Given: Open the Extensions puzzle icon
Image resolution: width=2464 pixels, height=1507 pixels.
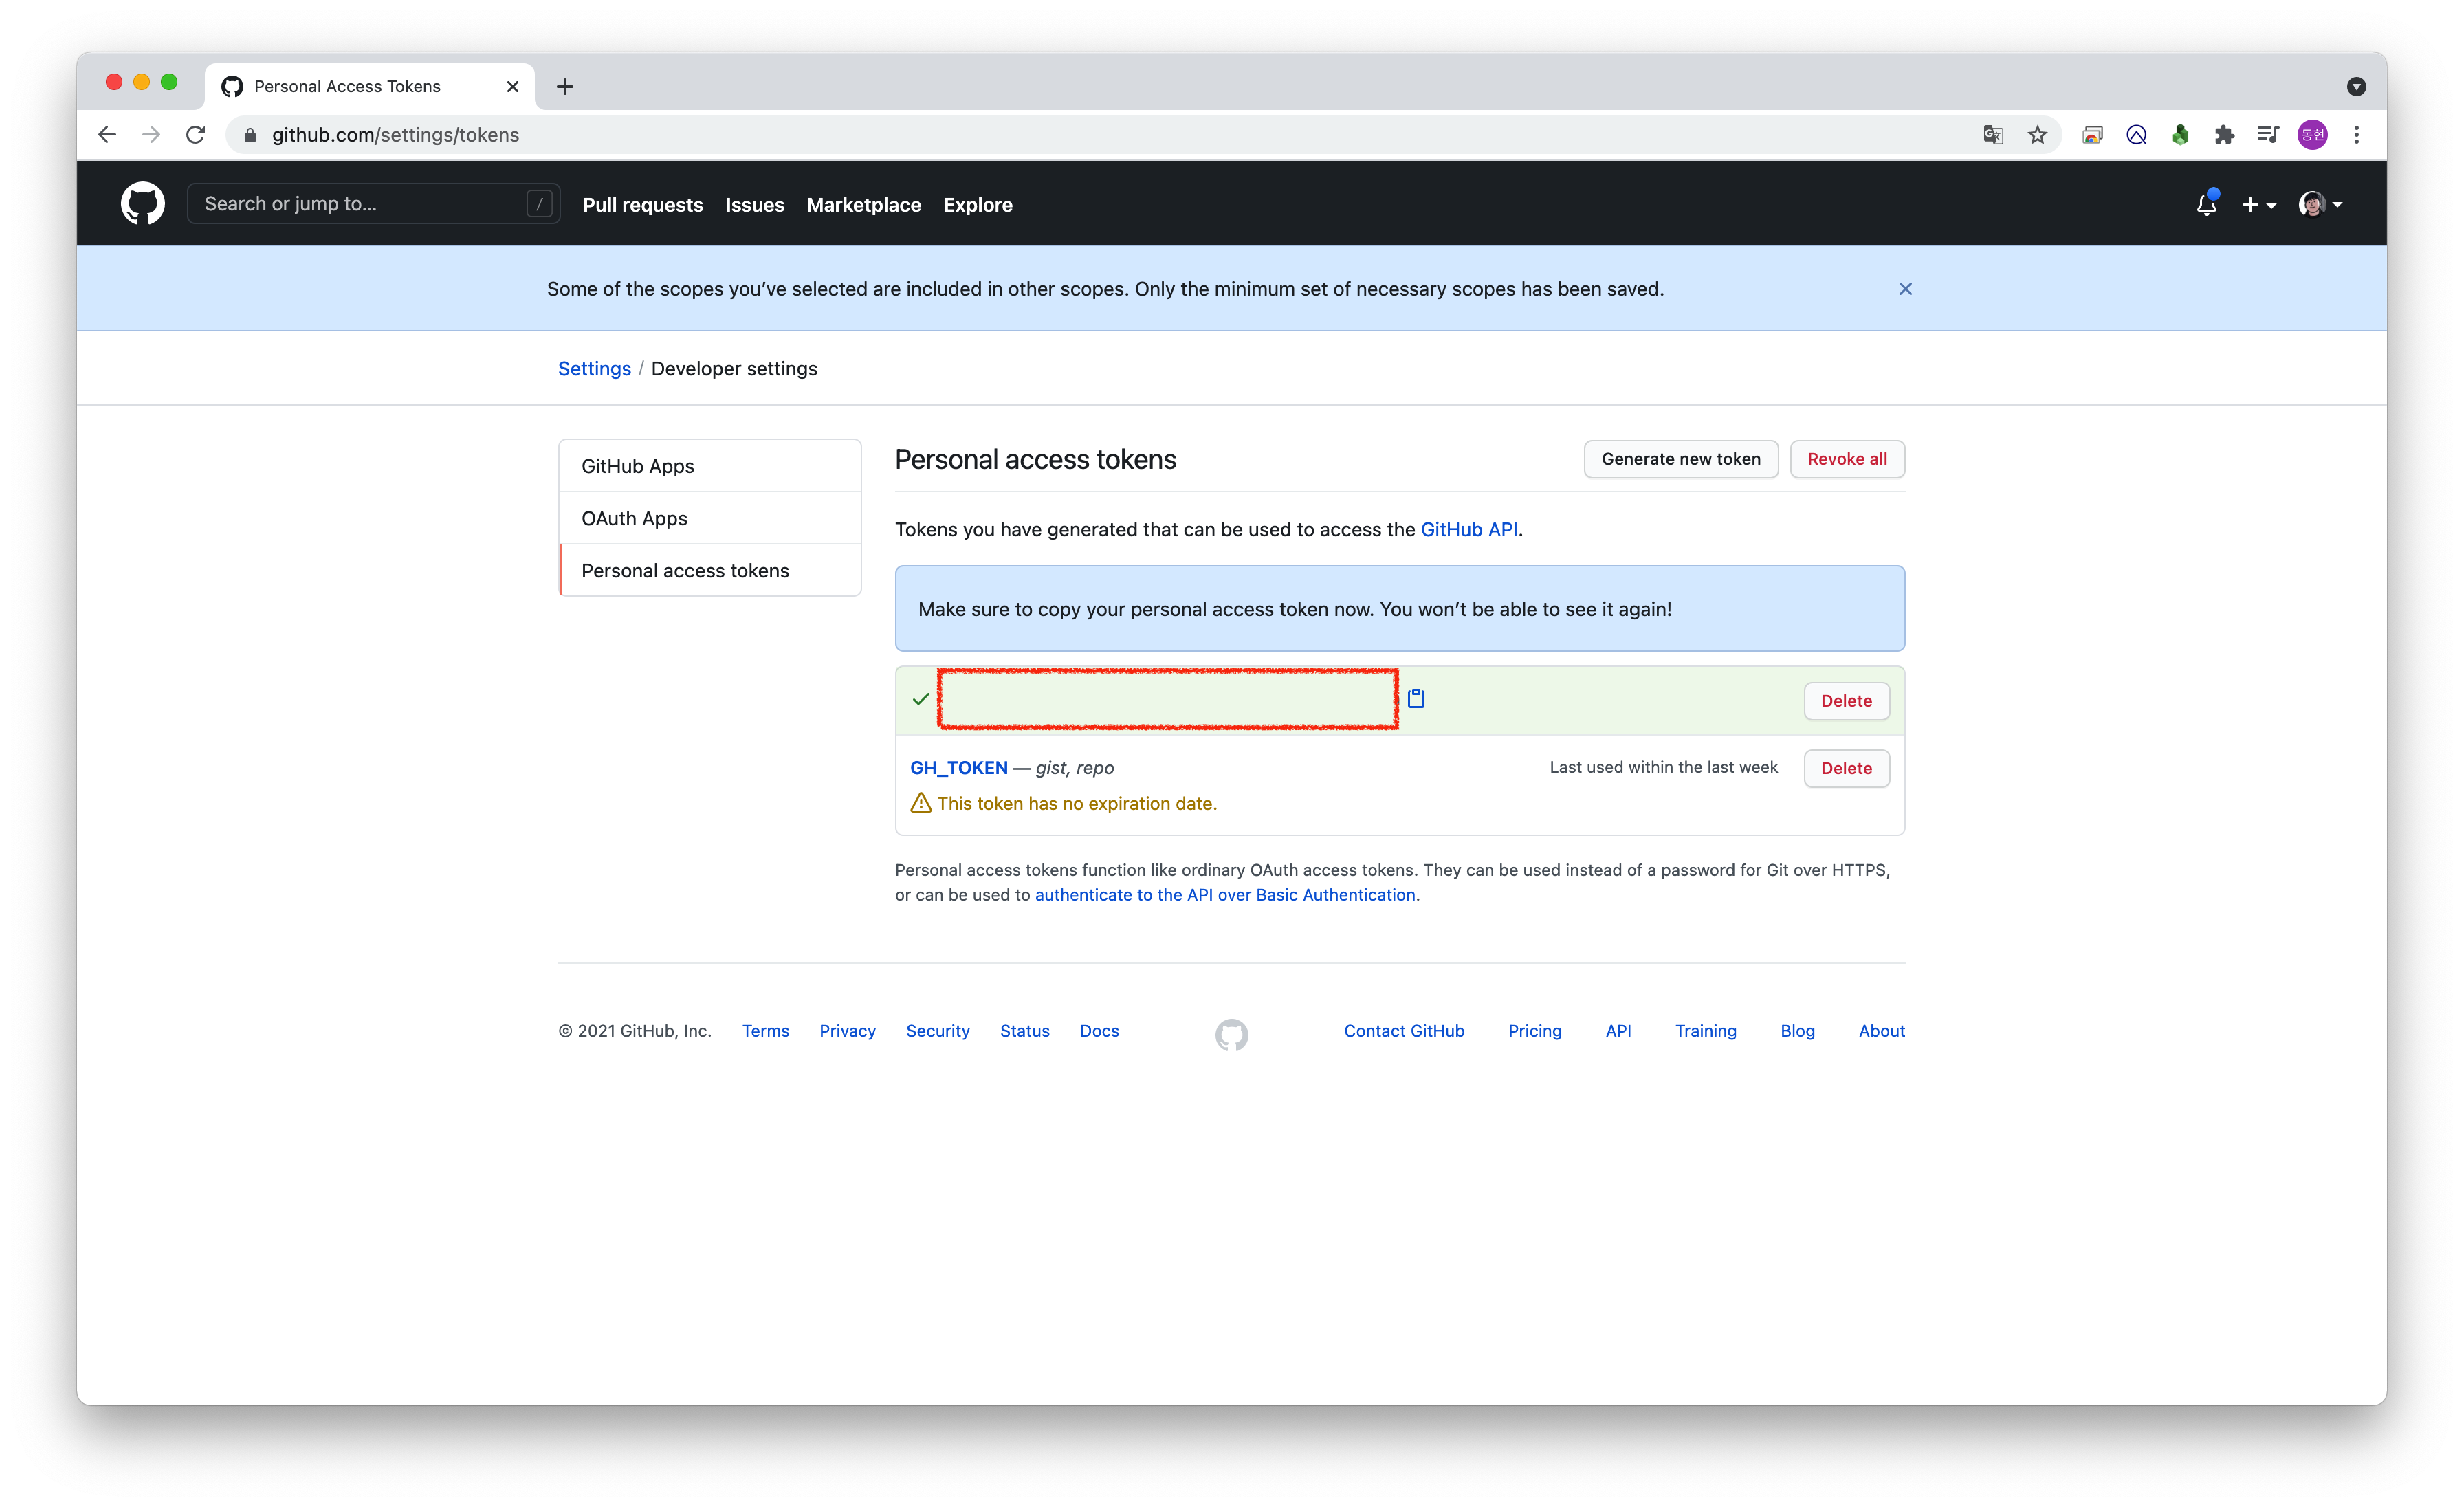Looking at the screenshot, I should point(2224,135).
